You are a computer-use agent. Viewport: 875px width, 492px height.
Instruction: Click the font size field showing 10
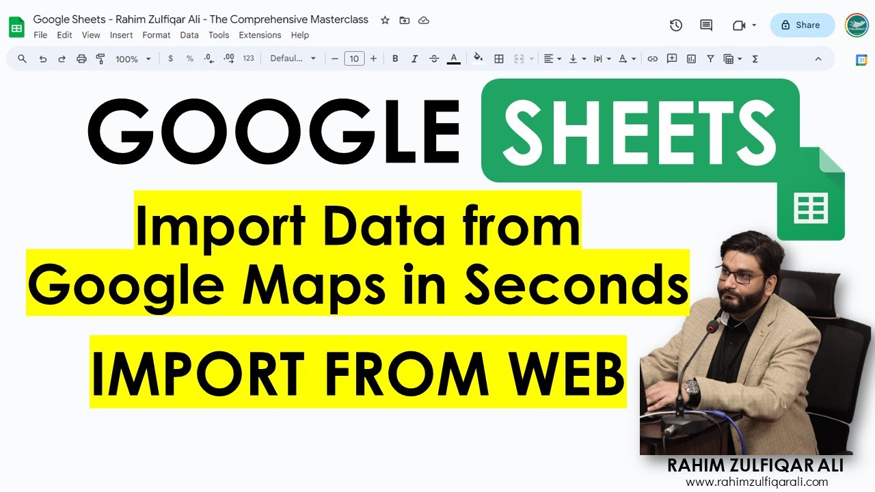click(x=354, y=59)
